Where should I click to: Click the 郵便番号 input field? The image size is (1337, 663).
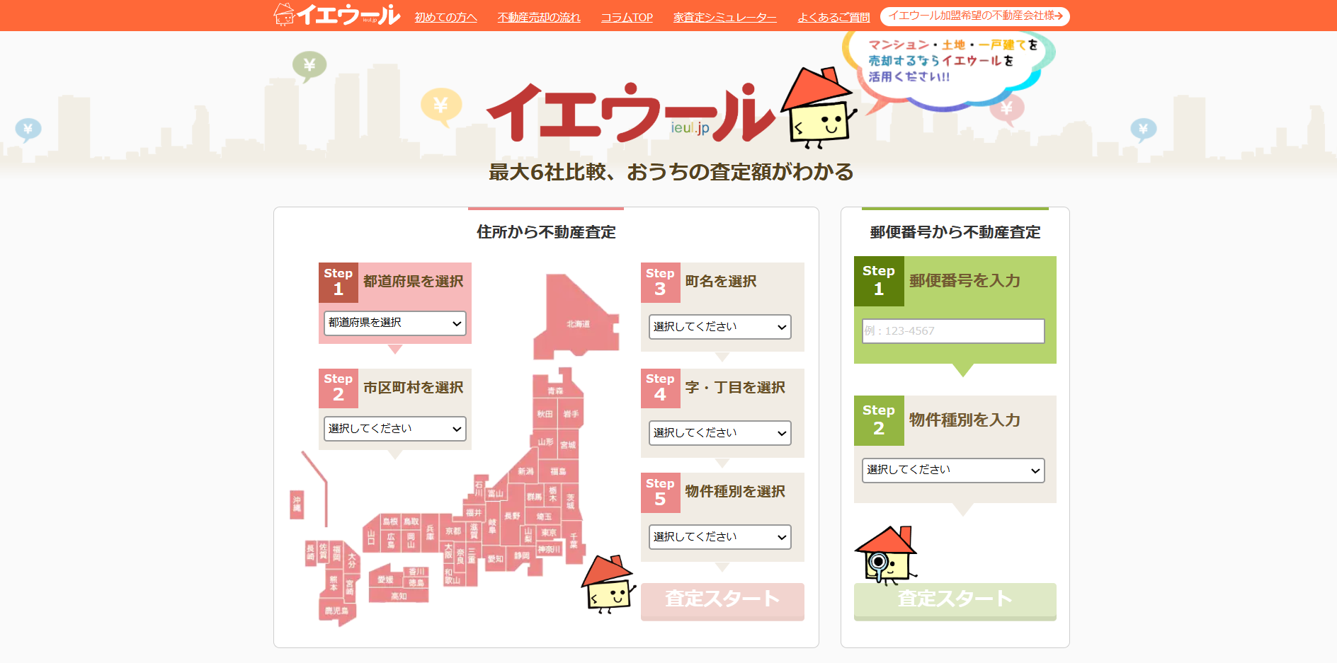[x=953, y=331]
